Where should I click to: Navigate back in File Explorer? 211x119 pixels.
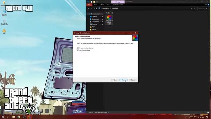88,8
